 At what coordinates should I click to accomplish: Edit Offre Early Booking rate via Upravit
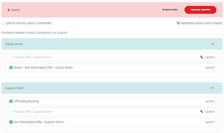[x=210, y=101]
